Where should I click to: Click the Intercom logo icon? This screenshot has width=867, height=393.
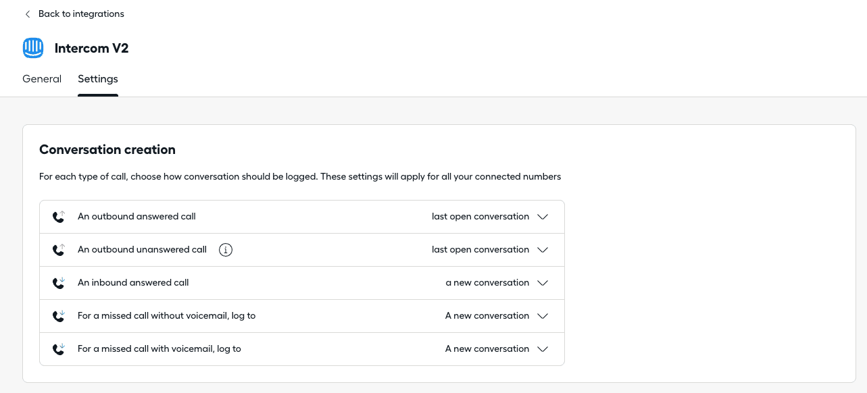click(33, 48)
